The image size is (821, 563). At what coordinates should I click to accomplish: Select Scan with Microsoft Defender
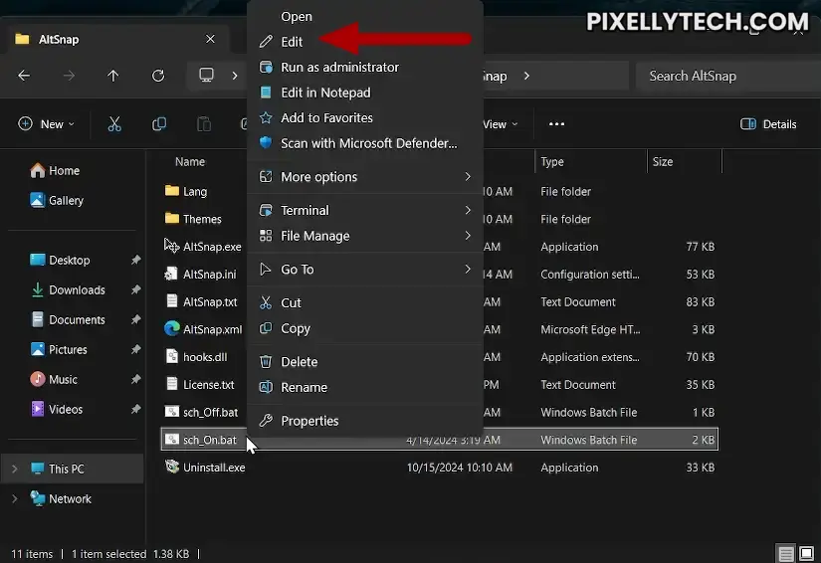point(365,143)
